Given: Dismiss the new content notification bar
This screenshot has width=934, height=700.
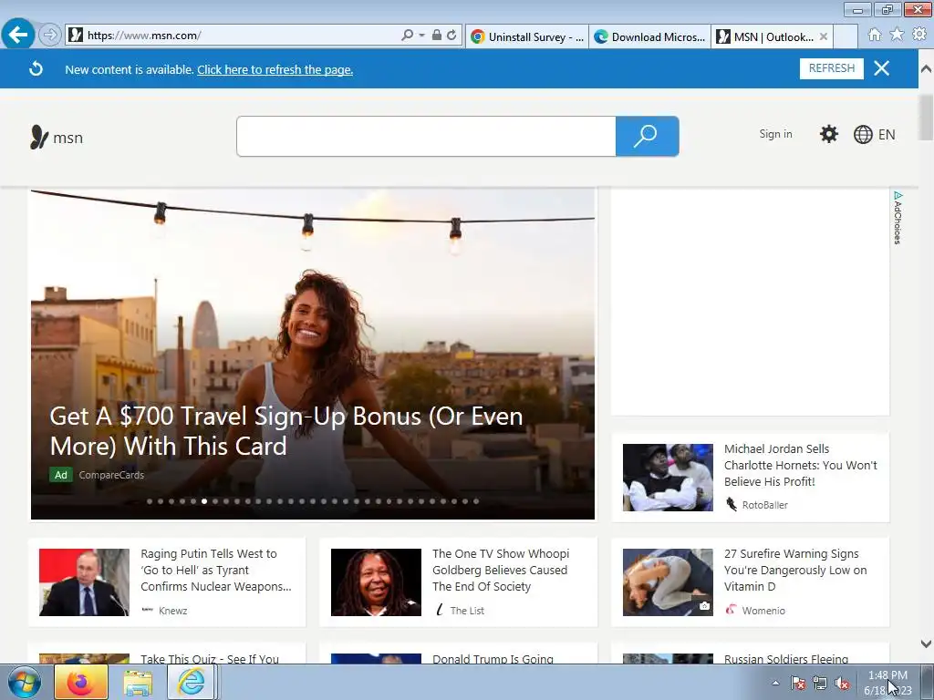Looking at the screenshot, I should [882, 68].
